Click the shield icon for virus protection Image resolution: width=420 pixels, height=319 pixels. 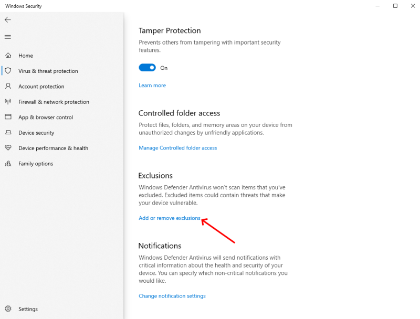click(8, 71)
